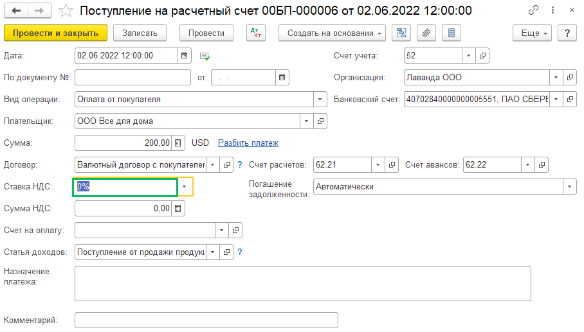Click the paperclip attachments icon

click(426, 33)
